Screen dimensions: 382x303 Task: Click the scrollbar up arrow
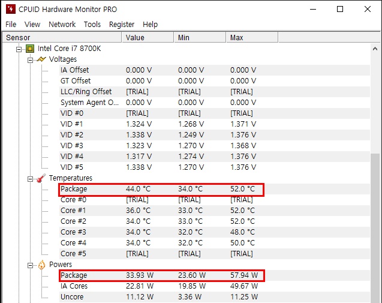(x=375, y=49)
